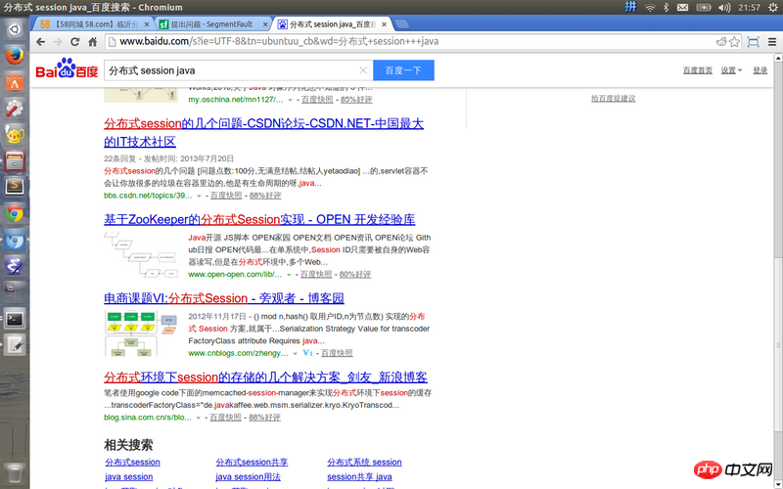Click the 博客园 result diagram thumbnail
Viewport: 783px width, 489px height.
pyautogui.click(x=141, y=333)
